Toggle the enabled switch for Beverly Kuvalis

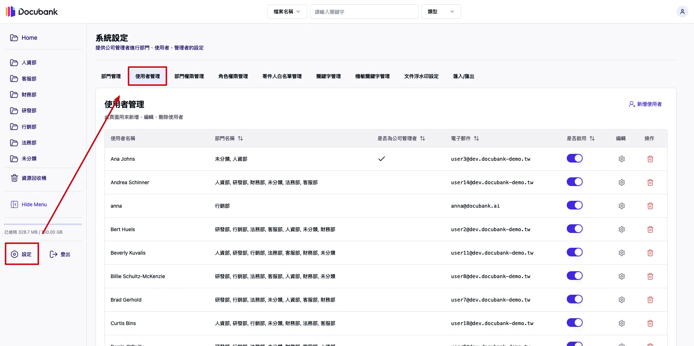point(574,252)
